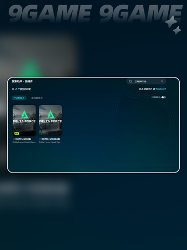Screen dimensions: 187x250
Task: Open the first Delta Force game cover
Action: 24,121
